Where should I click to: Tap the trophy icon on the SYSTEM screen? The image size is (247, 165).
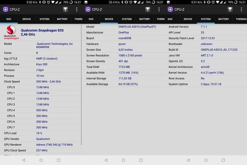(230, 9)
